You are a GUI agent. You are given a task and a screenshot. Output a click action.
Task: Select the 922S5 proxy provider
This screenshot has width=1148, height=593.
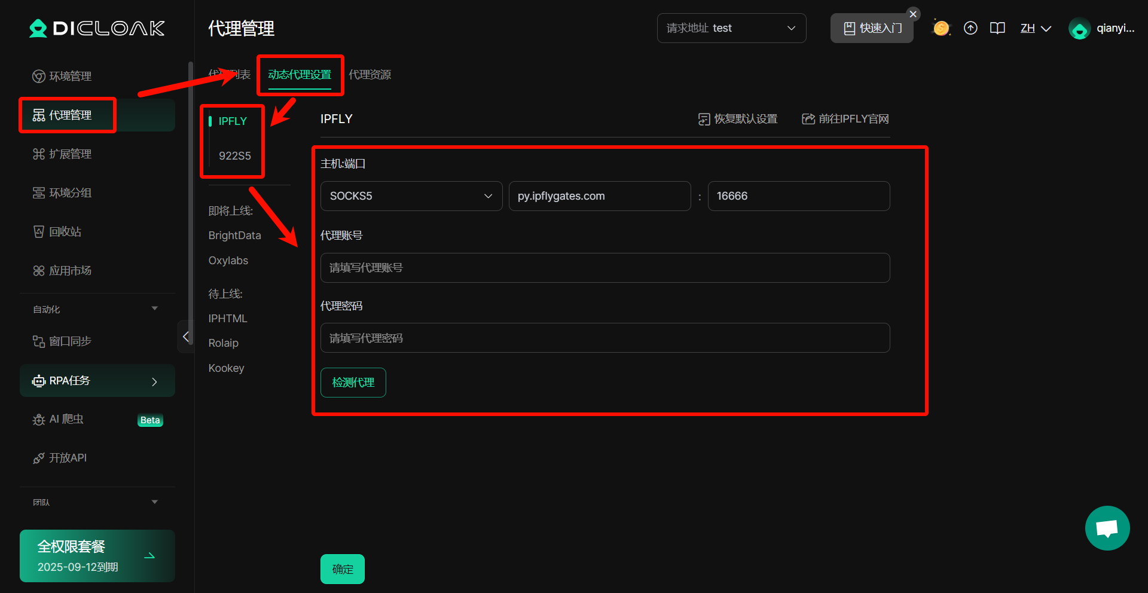pyautogui.click(x=235, y=156)
